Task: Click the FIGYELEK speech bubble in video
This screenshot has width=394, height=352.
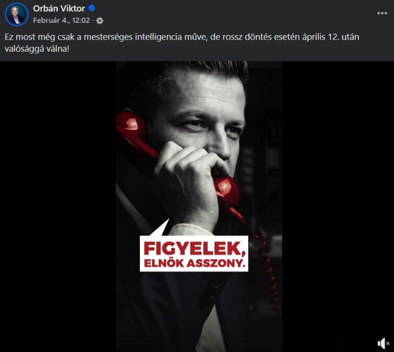Action: 194,253
